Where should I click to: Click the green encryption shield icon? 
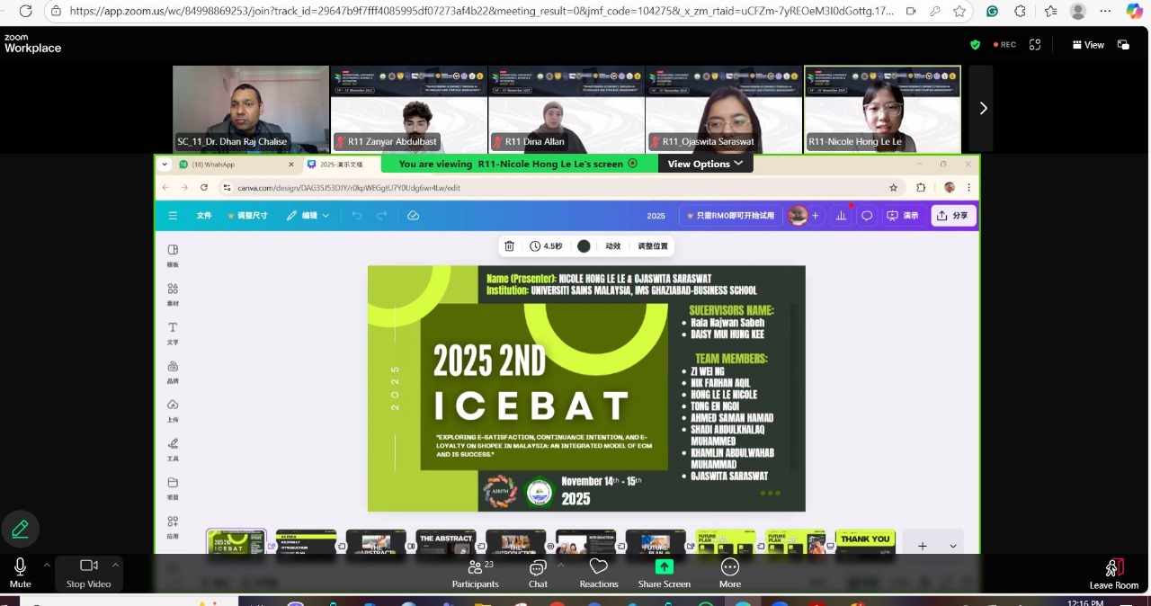pos(975,45)
